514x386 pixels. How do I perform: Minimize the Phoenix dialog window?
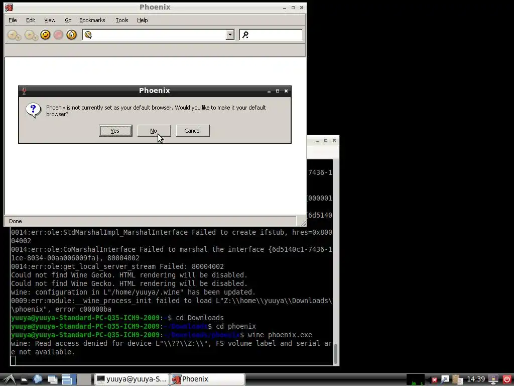click(269, 91)
